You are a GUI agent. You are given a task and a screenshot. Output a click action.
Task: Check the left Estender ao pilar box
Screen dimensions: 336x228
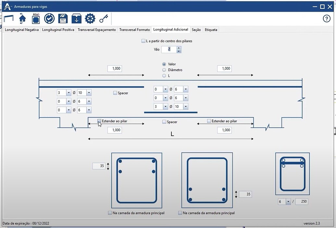99,121
